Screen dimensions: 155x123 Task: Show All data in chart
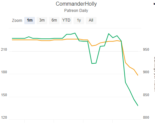[91, 21]
